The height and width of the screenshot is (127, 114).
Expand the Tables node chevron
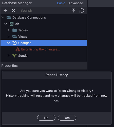8,30
